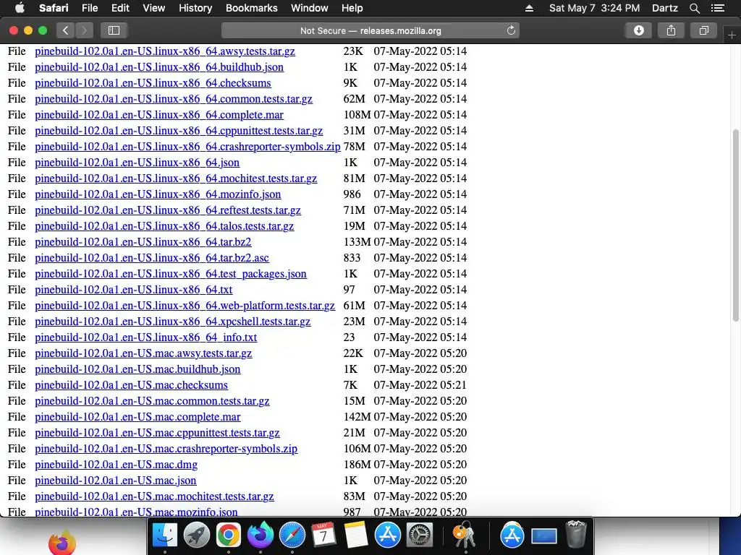Screen dimensions: 741x555
Task: Show the Safari sidebar
Action: pos(114,30)
